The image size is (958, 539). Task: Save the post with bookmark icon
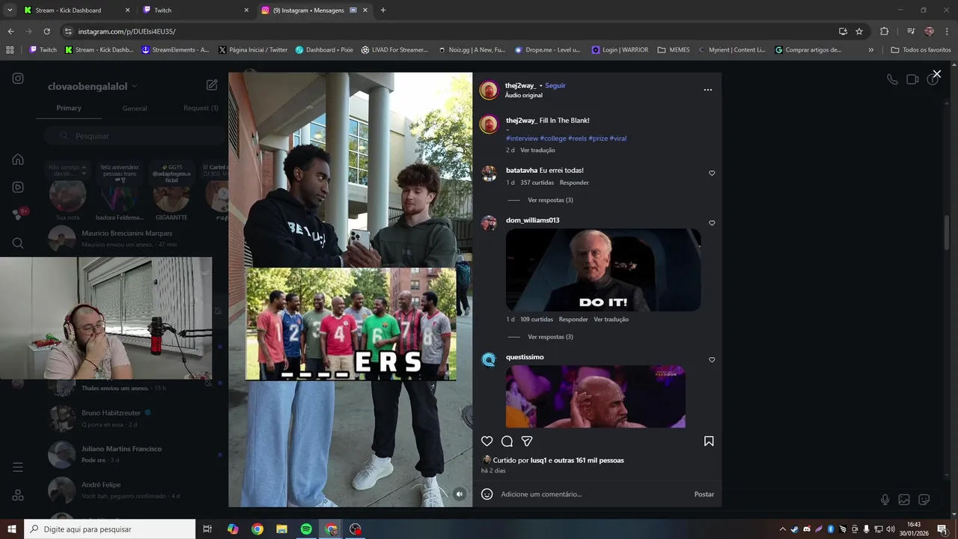709,441
